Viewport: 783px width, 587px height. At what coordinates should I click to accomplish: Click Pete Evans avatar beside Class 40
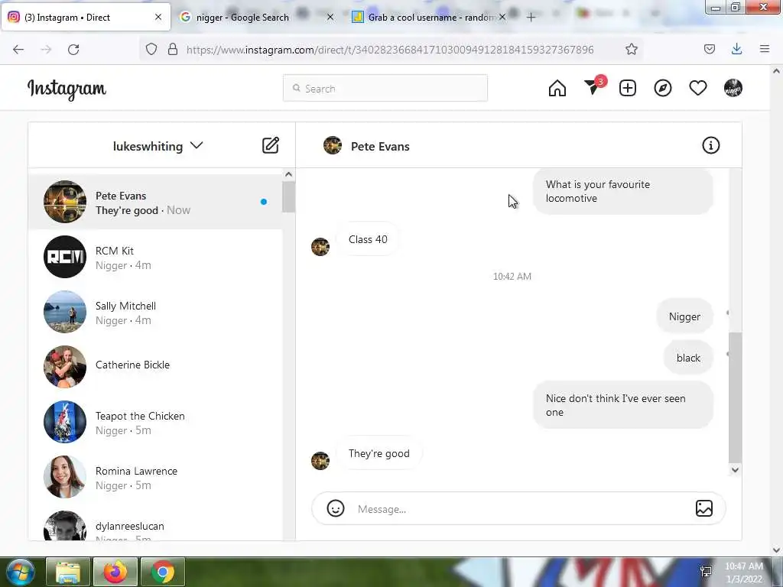point(320,247)
